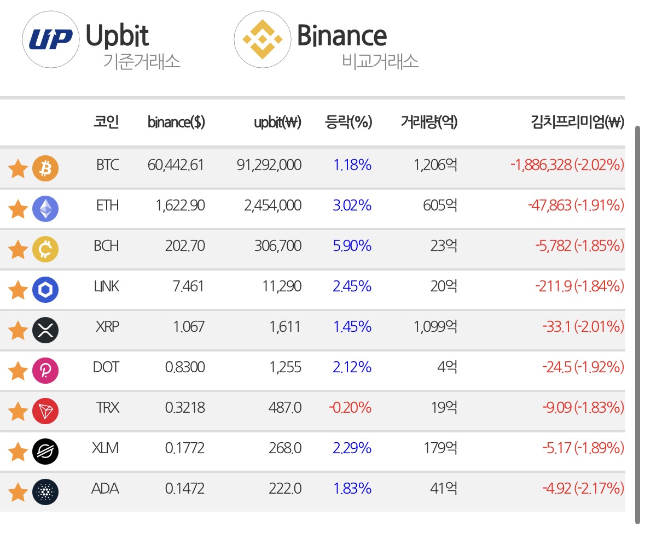
Task: Click the vertical scrollbar on the right
Action: point(637,325)
